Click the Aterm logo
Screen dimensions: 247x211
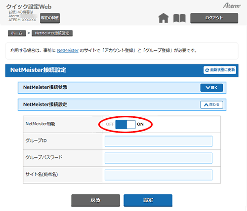232,6
